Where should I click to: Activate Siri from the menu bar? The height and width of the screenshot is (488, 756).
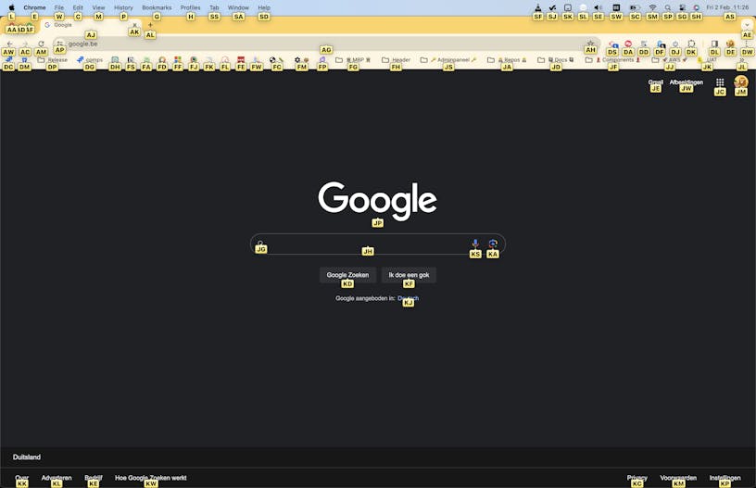tap(696, 7)
